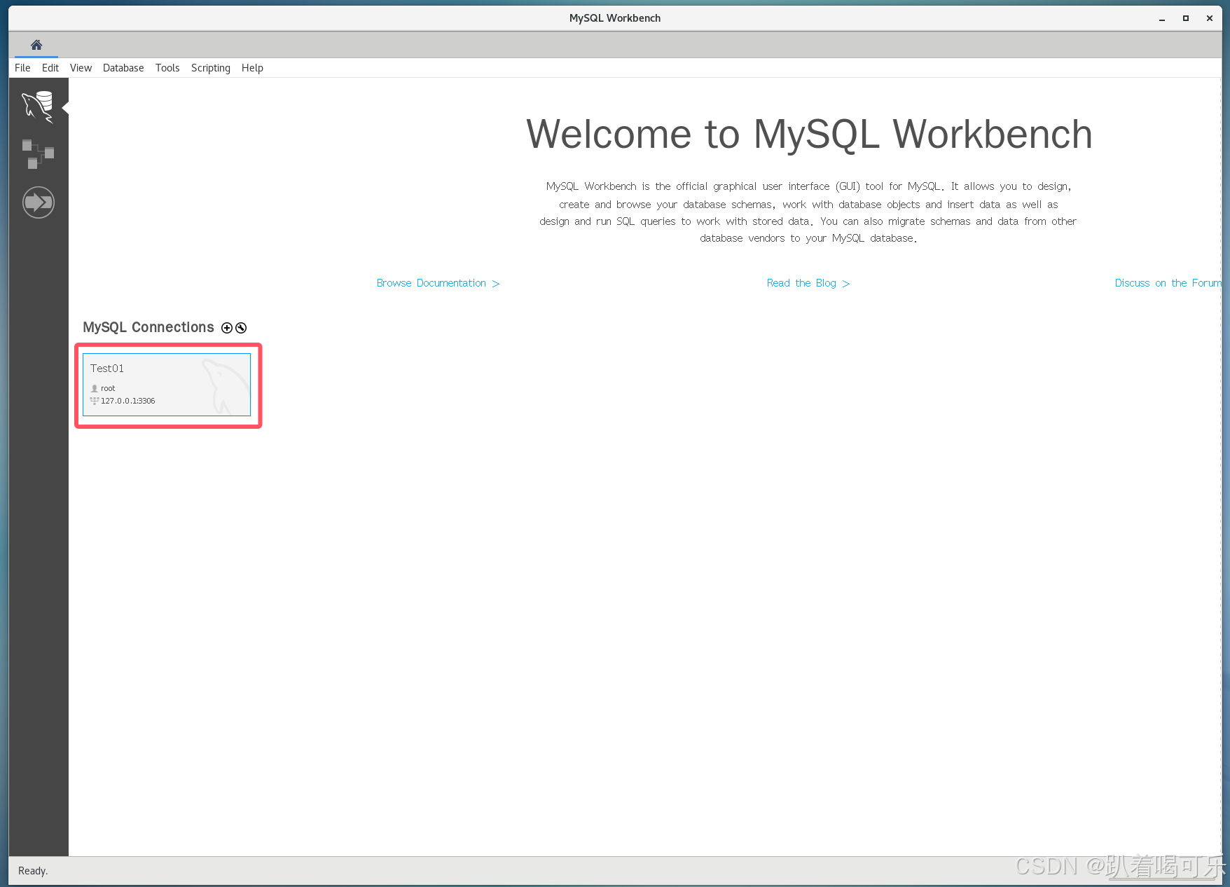1230x887 pixels.
Task: Click the MySQL Connections heading
Action: click(x=148, y=327)
